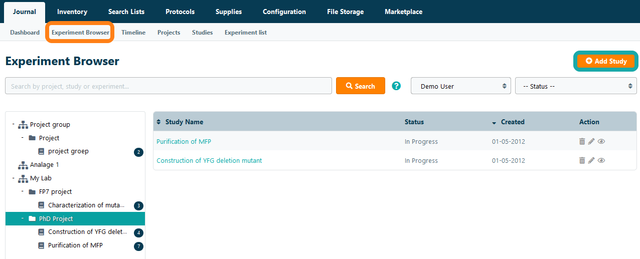Click the Add Study button
640x259 pixels.
605,61
